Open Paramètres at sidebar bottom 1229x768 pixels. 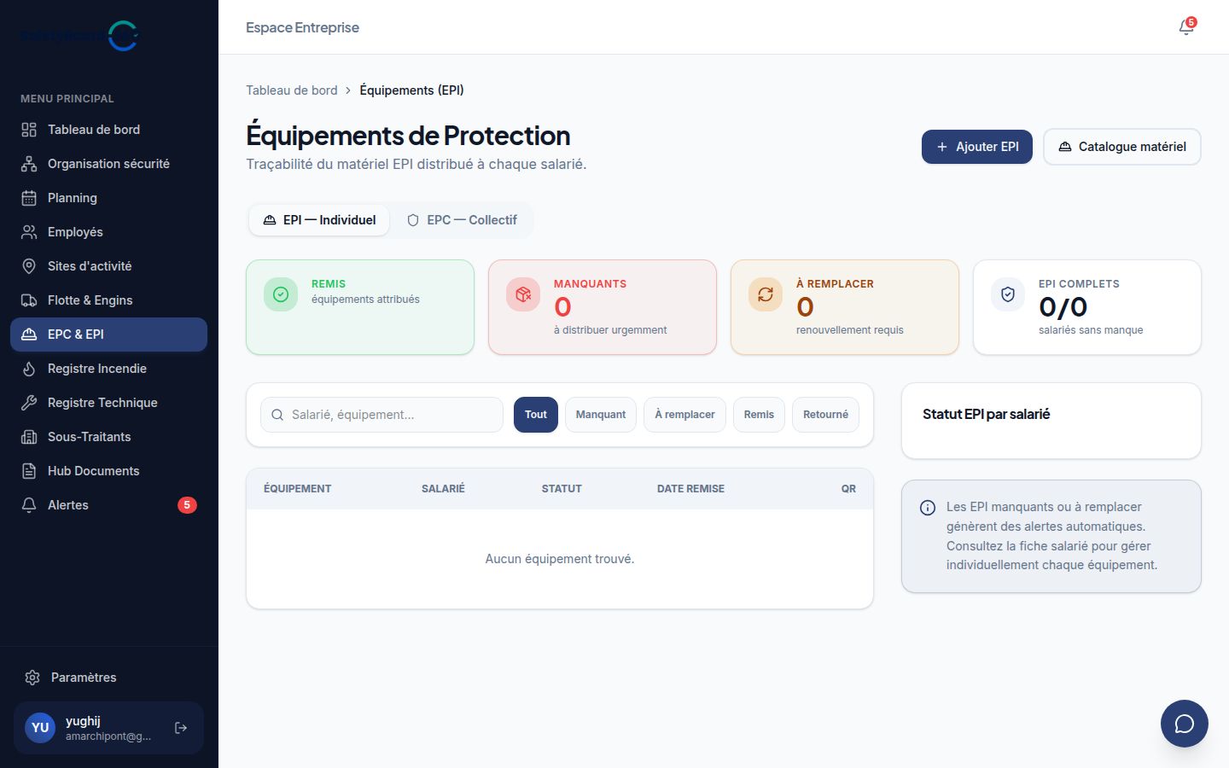[108, 678]
